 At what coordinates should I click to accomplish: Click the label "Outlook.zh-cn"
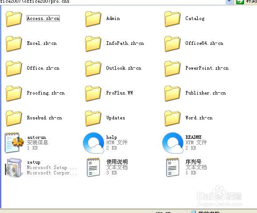[x=124, y=68]
